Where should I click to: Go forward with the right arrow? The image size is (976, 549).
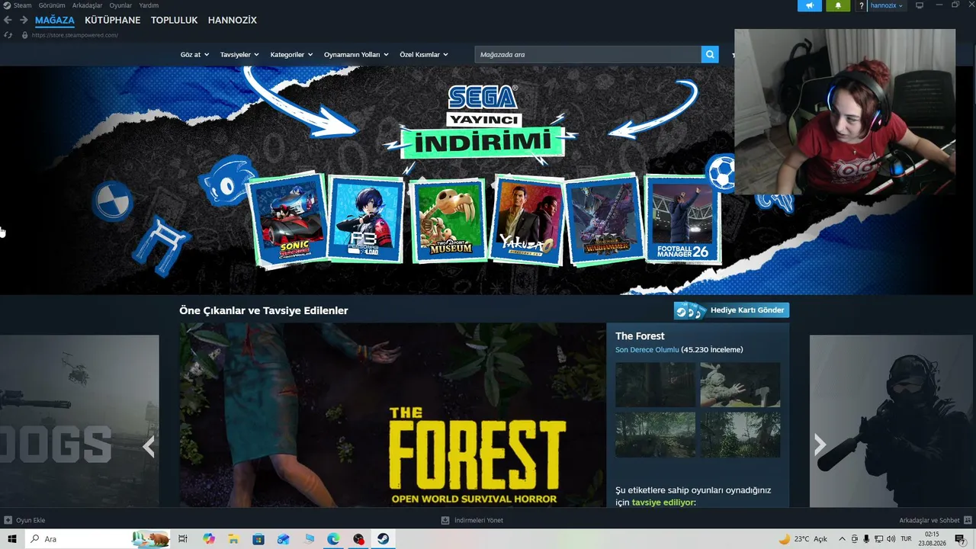tap(24, 20)
